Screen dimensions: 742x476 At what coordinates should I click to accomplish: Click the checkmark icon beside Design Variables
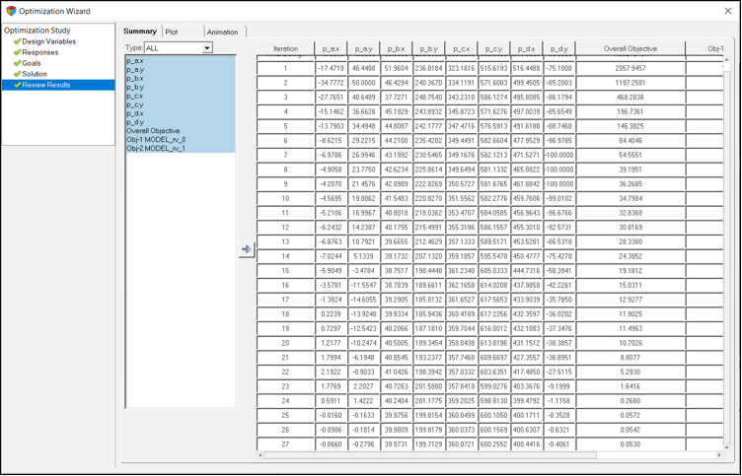coord(17,41)
